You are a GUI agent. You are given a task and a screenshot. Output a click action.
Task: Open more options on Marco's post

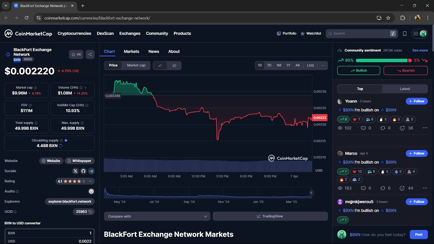click(x=425, y=188)
